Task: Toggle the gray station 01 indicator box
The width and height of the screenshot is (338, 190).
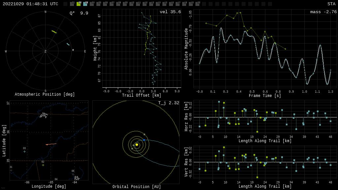Action: [72, 4]
